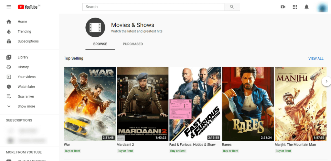This screenshot has width=331, height=161.
Task: Expand Show more in sidebar
Action: [26, 106]
